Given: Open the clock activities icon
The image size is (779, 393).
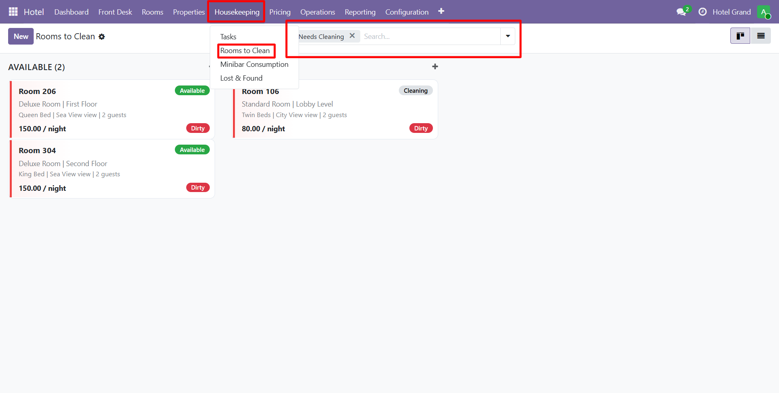Looking at the screenshot, I should [x=702, y=12].
